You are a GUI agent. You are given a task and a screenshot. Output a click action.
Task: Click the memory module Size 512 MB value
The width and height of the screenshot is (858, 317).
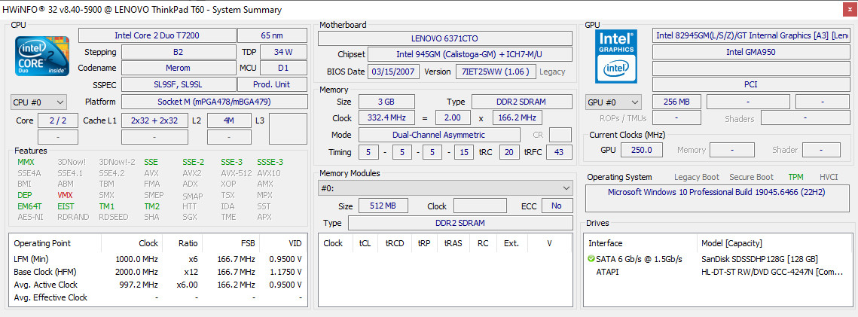click(x=383, y=206)
